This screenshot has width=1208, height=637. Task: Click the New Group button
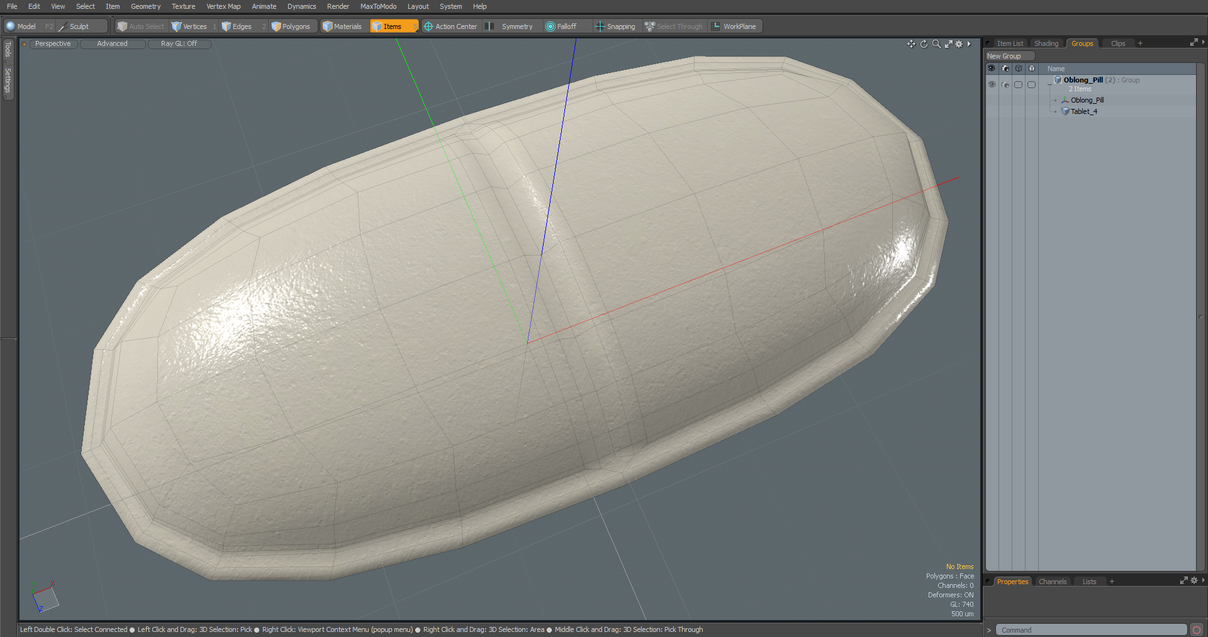coord(1010,56)
